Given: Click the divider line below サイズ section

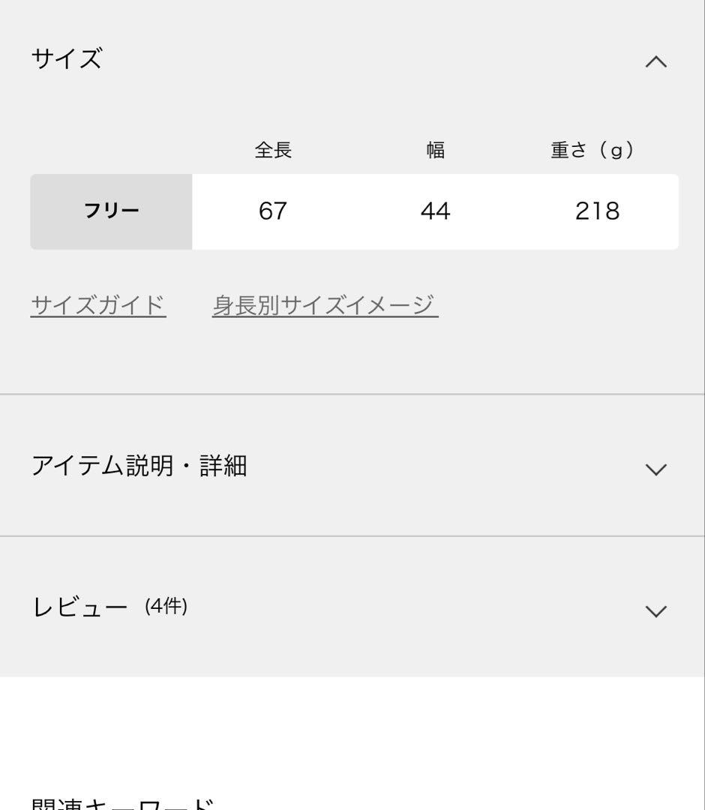Looking at the screenshot, I should 352,394.
